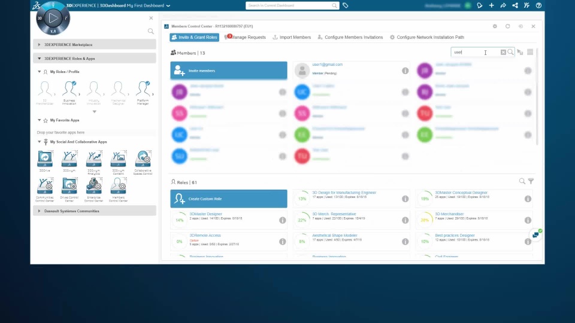Switch members to list view icon
575x323 pixels.
[x=530, y=53]
